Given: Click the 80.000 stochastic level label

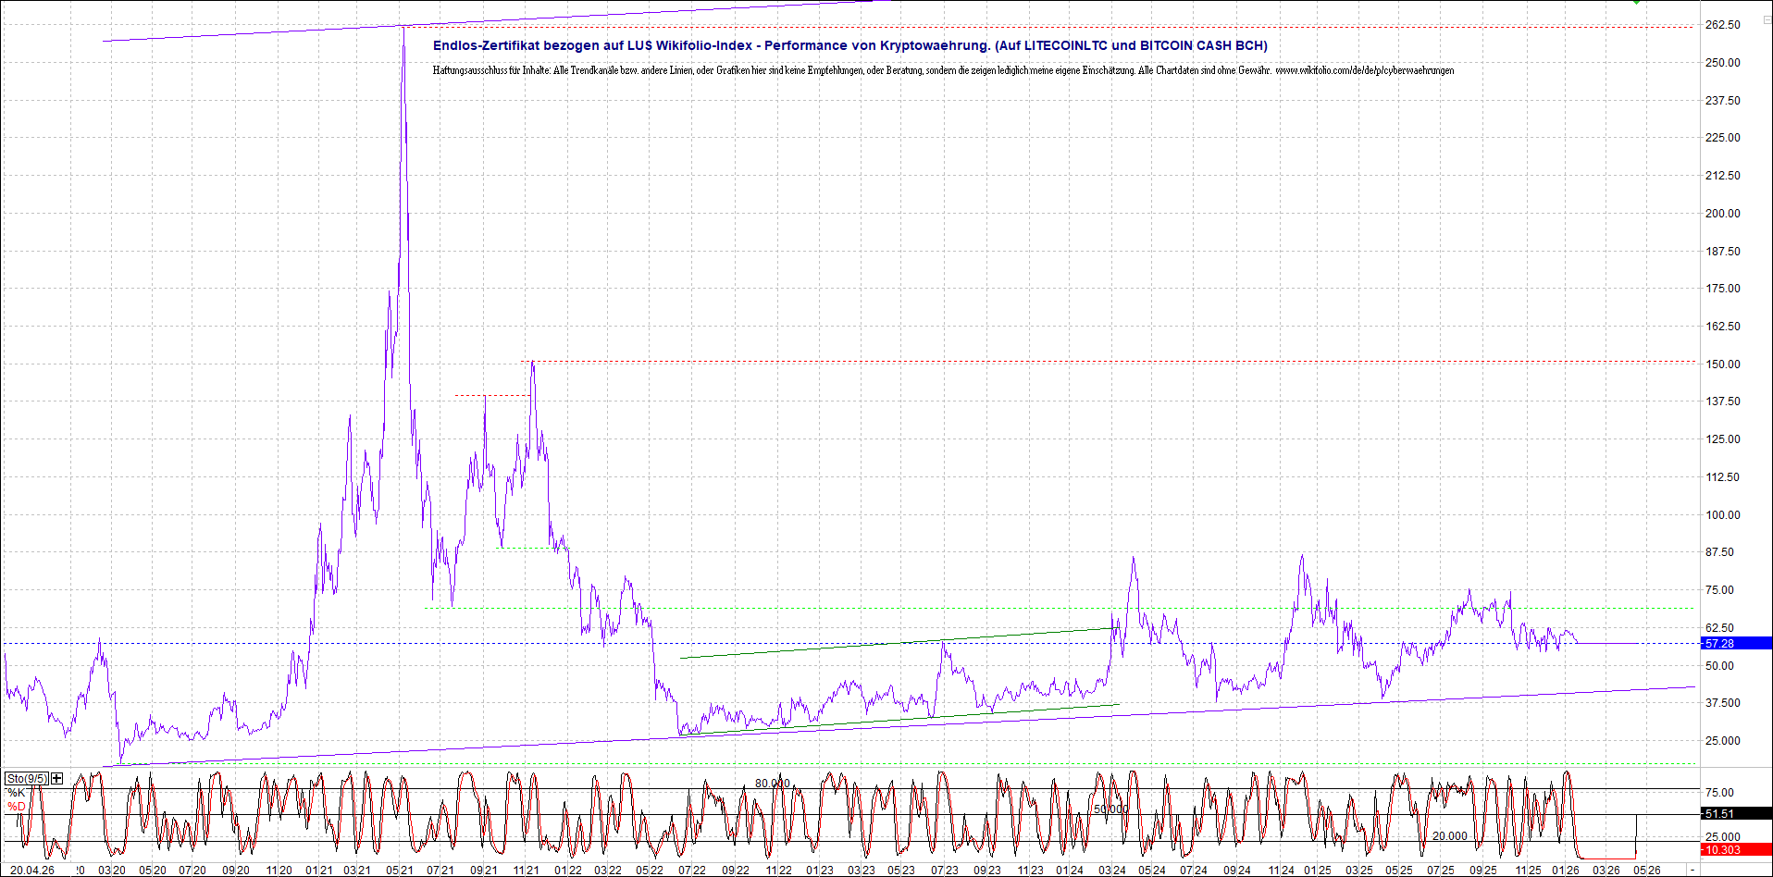Looking at the screenshot, I should click(772, 783).
